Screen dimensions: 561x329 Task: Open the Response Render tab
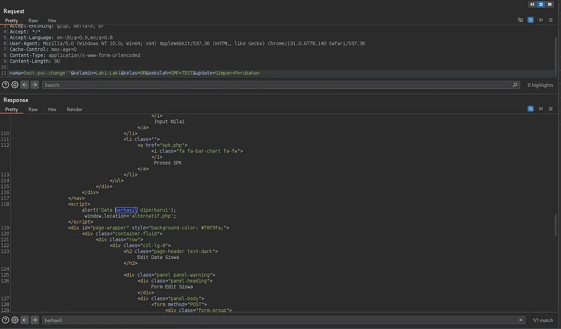(x=74, y=110)
